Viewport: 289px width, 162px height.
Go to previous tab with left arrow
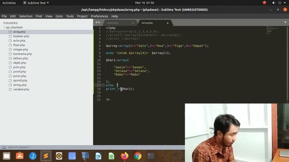click(x=96, y=22)
